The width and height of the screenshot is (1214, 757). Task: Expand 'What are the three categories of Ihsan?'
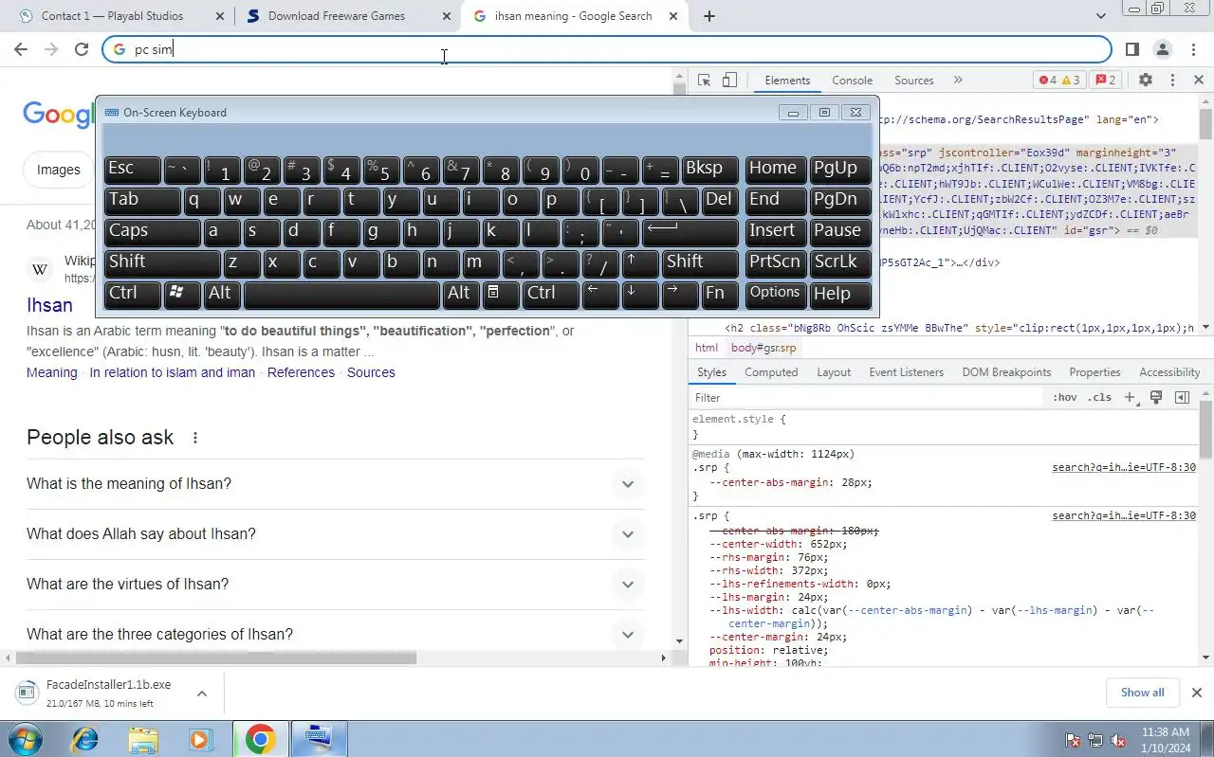pyautogui.click(x=335, y=635)
